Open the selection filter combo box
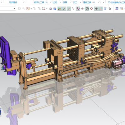The image size is (125, 125). [x=8, y=9]
